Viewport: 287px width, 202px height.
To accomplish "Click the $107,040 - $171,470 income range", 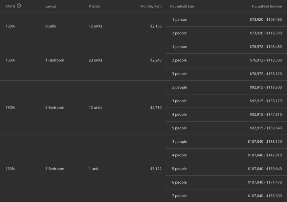I will click(x=265, y=182).
